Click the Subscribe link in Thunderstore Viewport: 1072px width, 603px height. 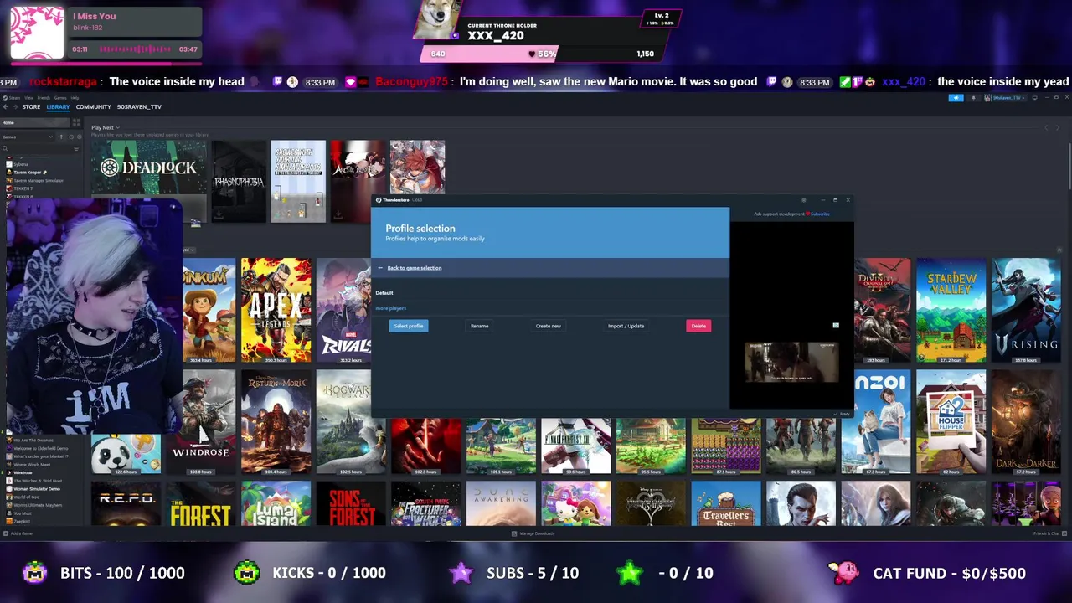point(820,214)
